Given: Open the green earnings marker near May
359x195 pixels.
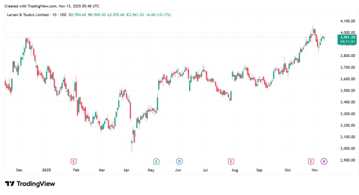Looking at the screenshot, I should click(x=156, y=161).
